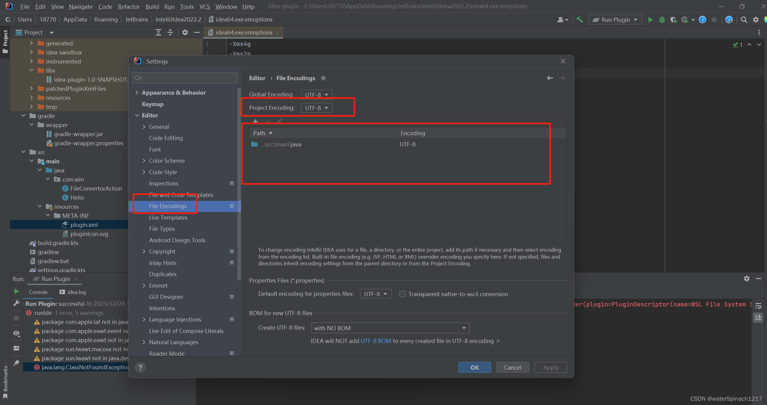Screen dimensions: 767x405
Task: Open the Create UTF-8 files combo box
Action: [x=390, y=328]
